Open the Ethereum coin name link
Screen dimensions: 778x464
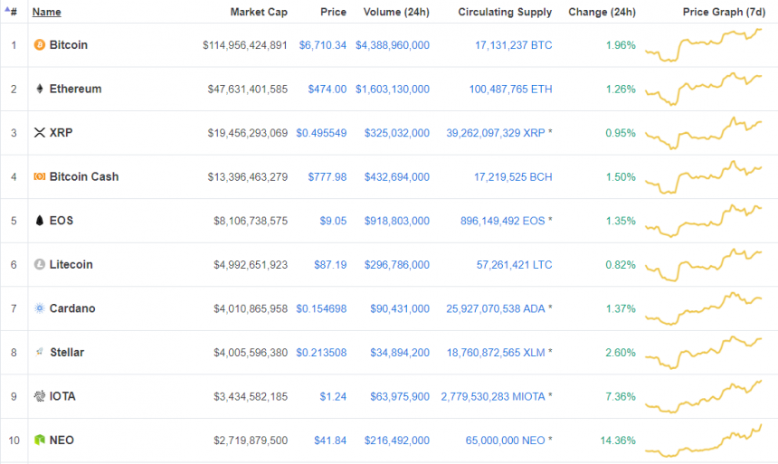click(x=75, y=89)
